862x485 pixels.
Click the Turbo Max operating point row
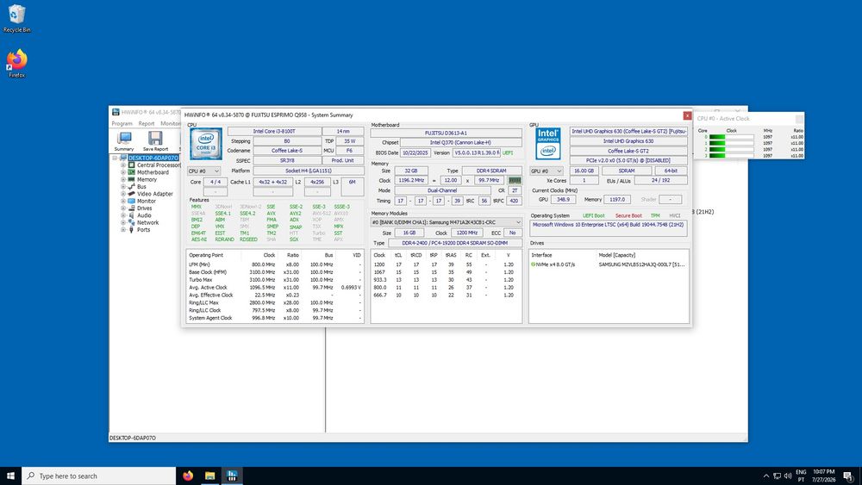[275, 280]
